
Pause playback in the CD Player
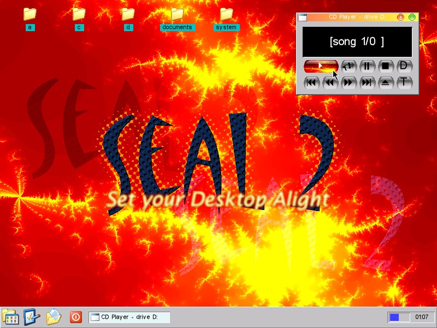tap(367, 66)
